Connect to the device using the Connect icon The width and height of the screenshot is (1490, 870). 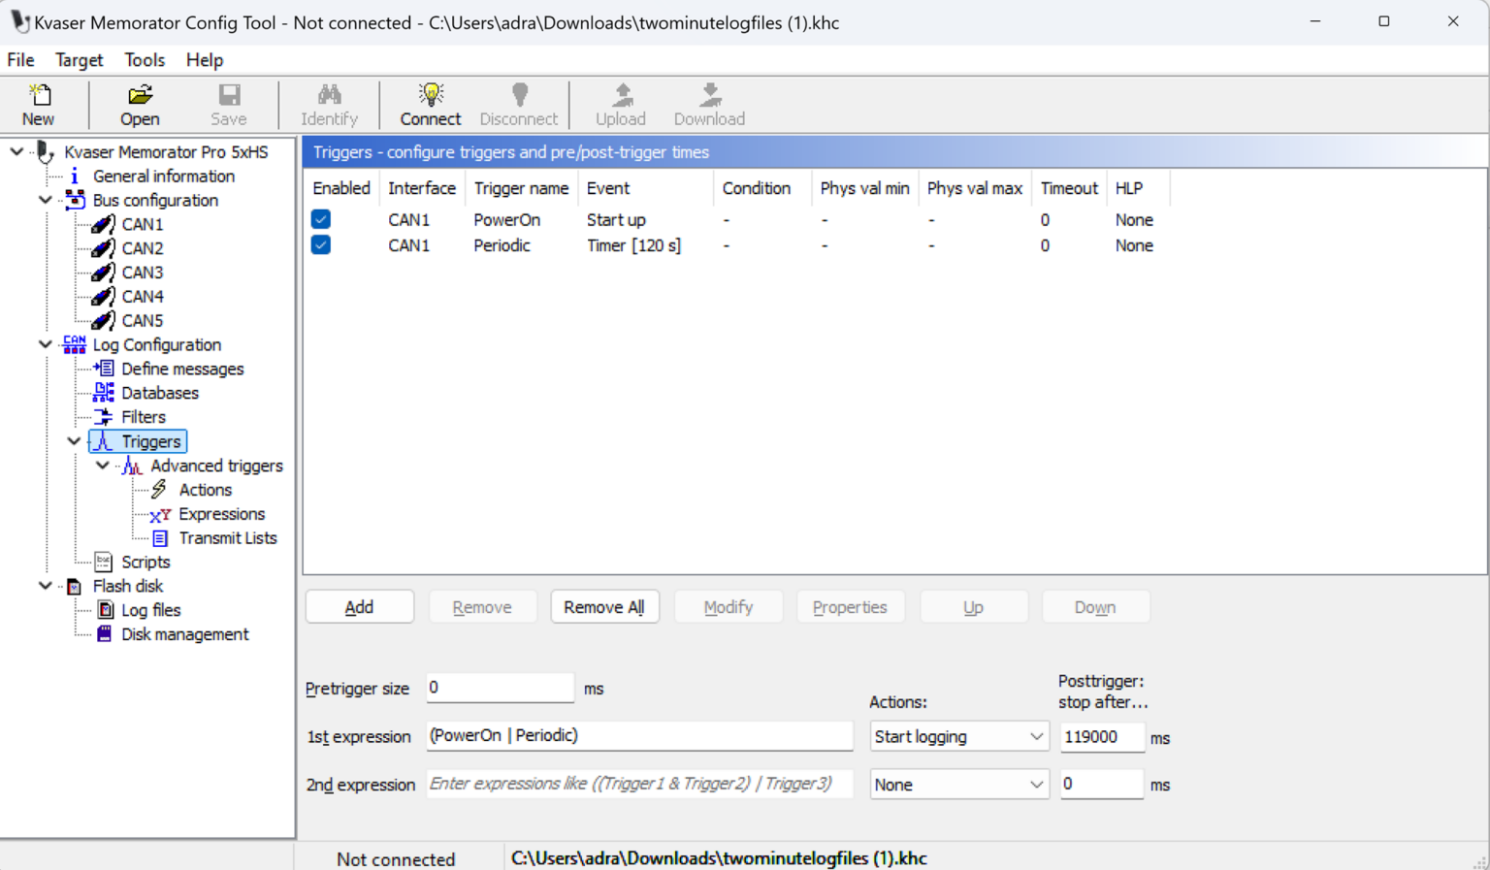point(430,104)
